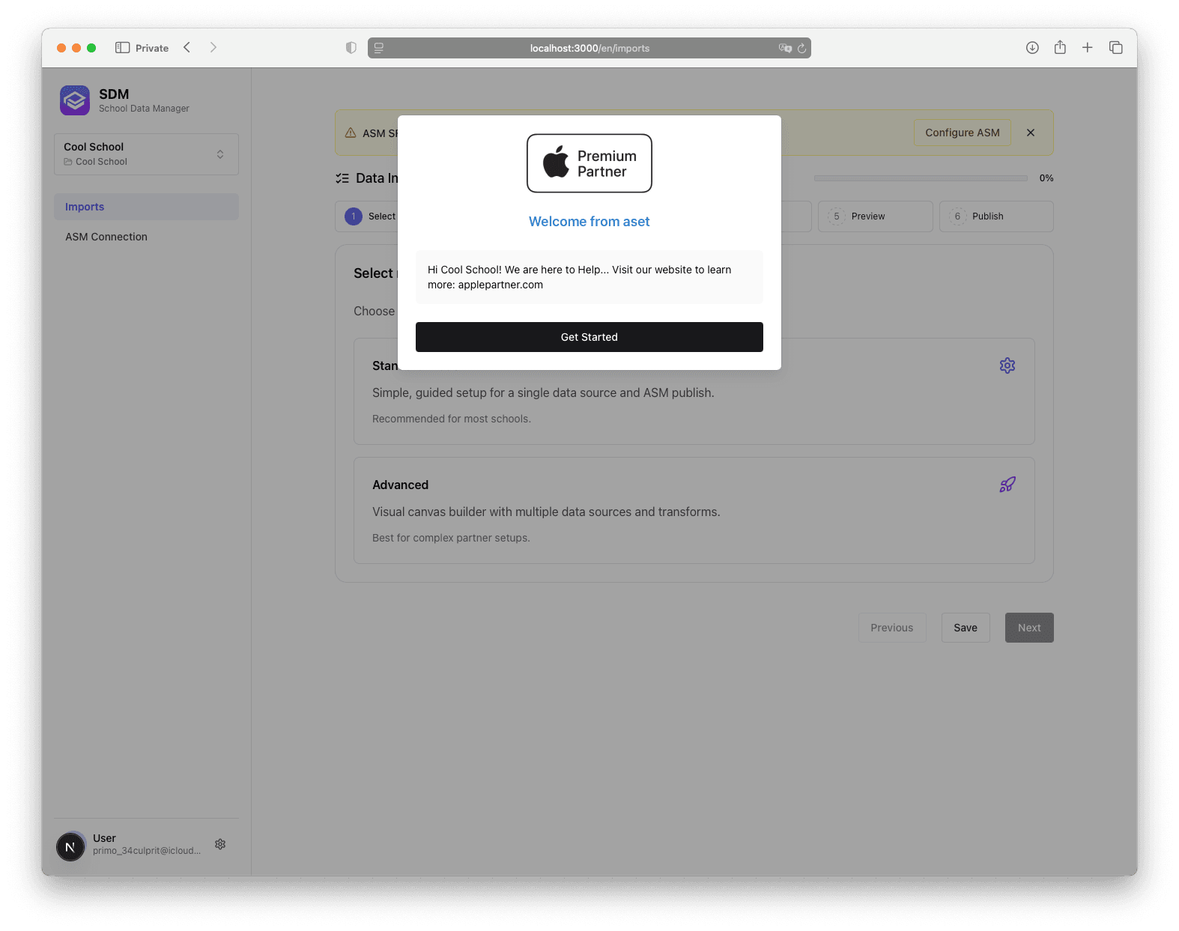Click the import progress bar

(x=921, y=178)
